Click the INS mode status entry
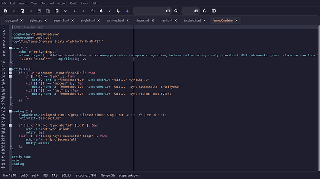 click(x=45, y=175)
